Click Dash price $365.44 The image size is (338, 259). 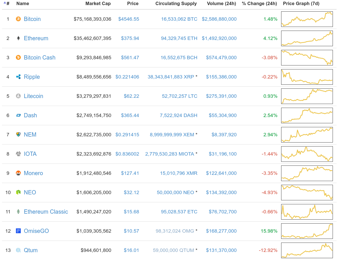(x=130, y=115)
